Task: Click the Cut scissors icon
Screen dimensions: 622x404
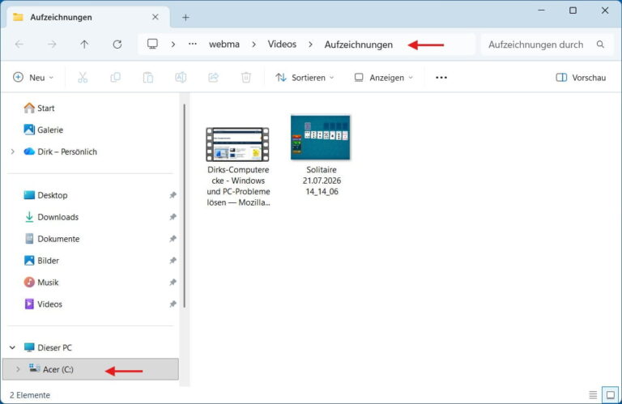Action: tap(83, 77)
